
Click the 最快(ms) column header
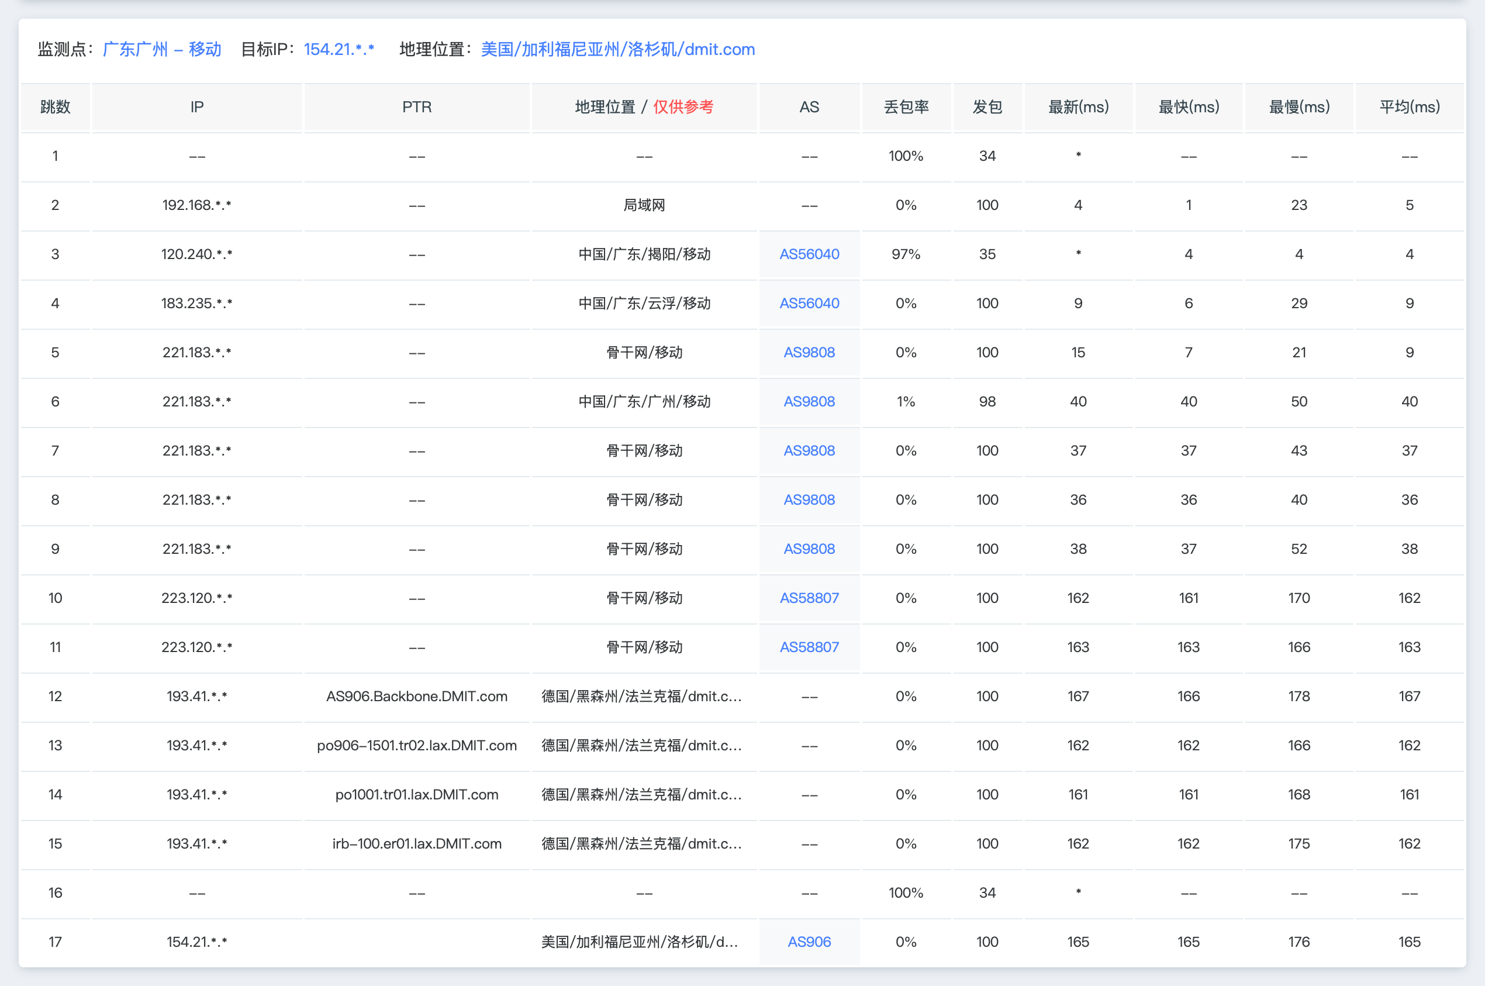click(1187, 107)
